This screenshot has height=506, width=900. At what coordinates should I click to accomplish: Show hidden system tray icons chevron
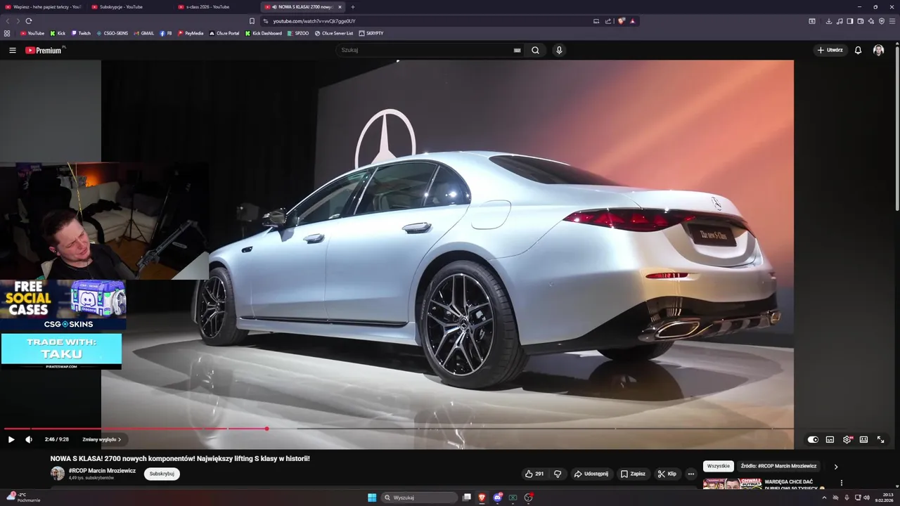coord(824,498)
